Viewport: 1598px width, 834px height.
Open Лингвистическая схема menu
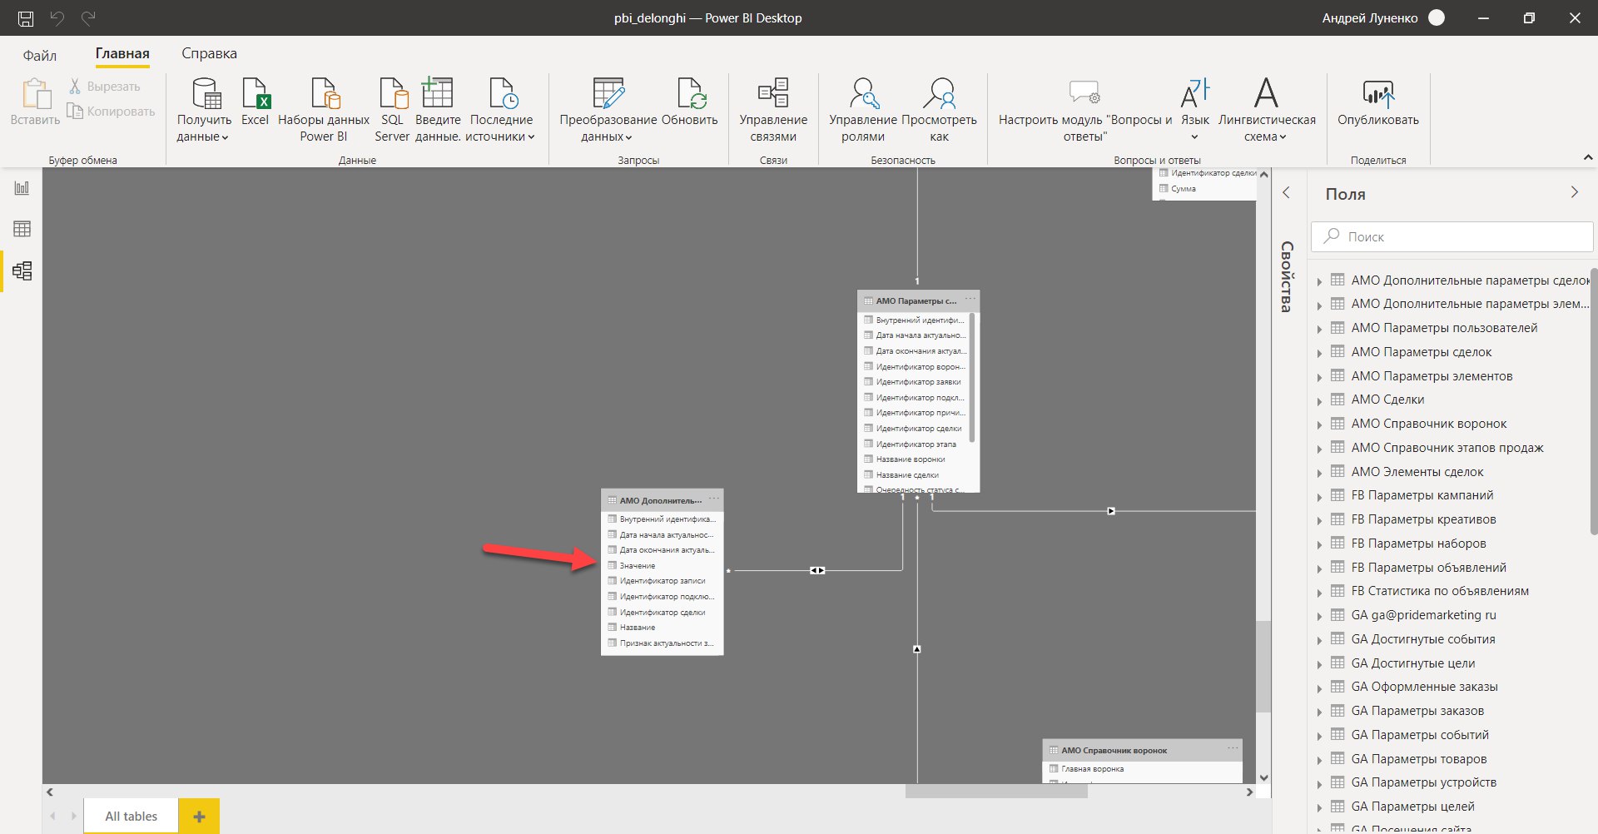pyautogui.click(x=1267, y=109)
